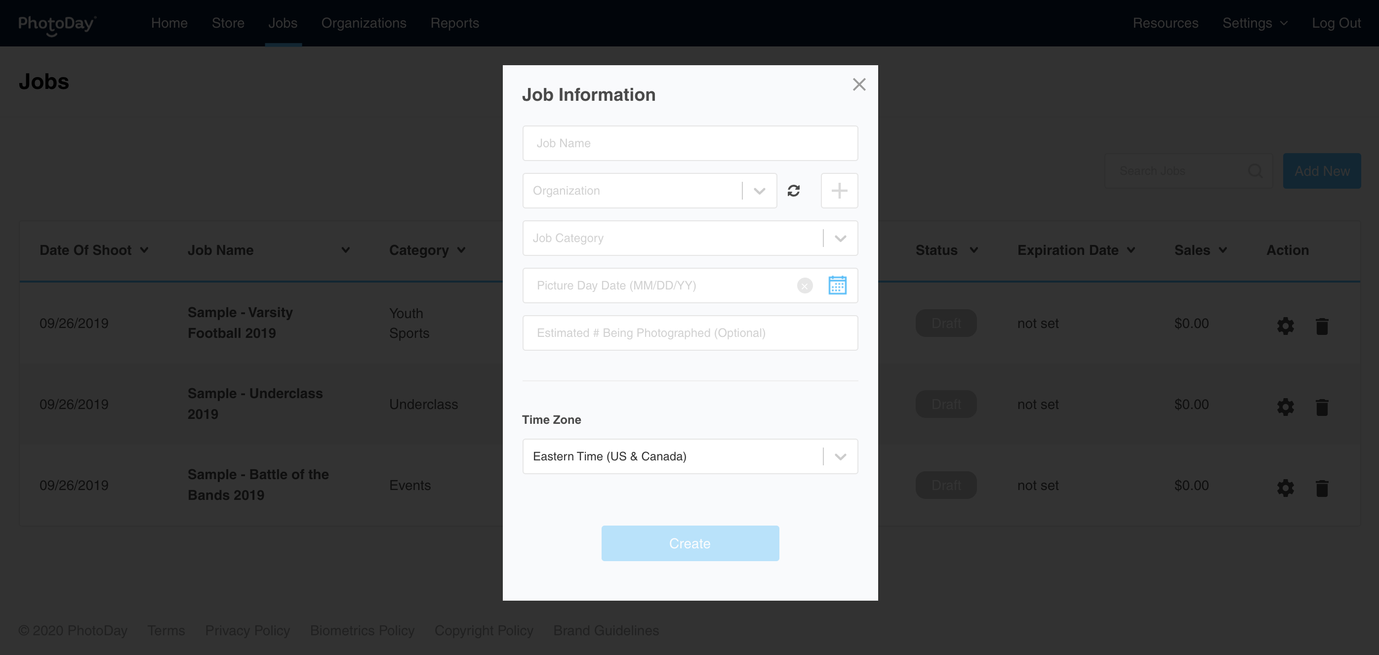1379x655 pixels.
Task: Open the Brand Guidelines link
Action: 606,630
